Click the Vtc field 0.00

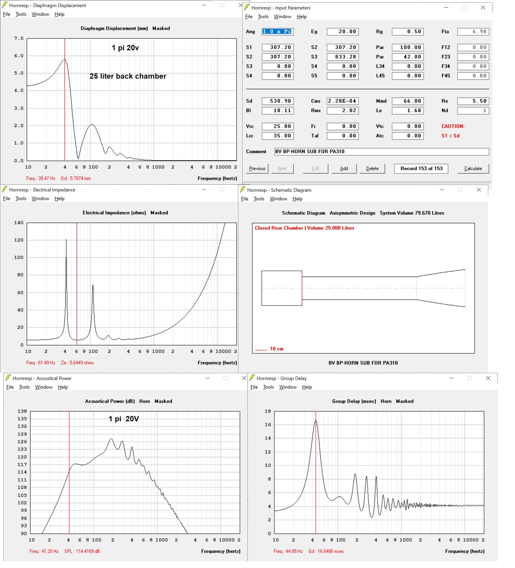click(x=408, y=126)
